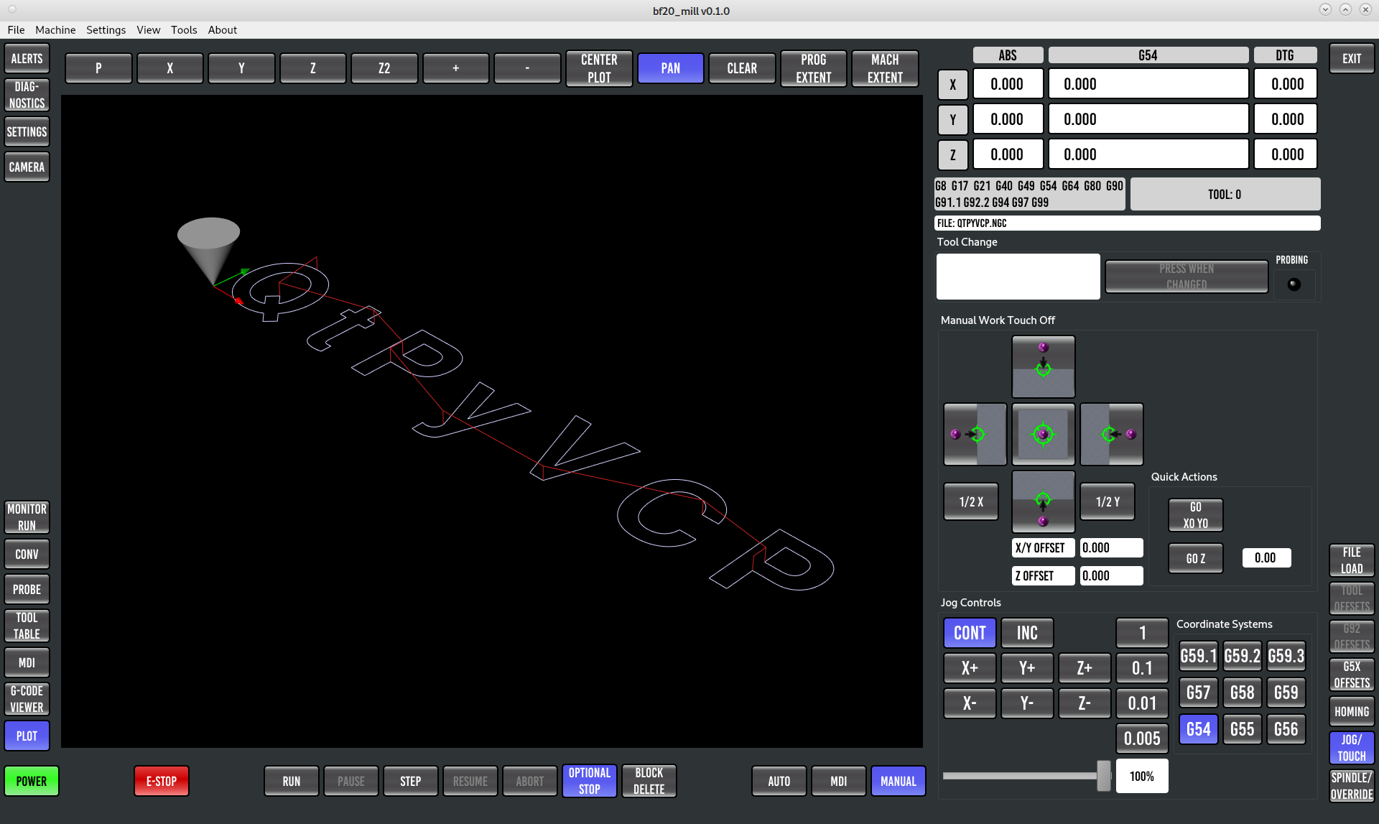Image resolution: width=1379 pixels, height=824 pixels.
Task: Jog Y- axis
Action: pyautogui.click(x=1027, y=703)
